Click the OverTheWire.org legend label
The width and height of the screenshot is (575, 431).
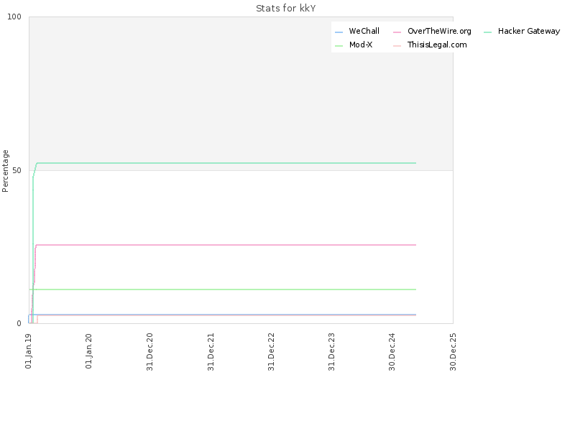(x=439, y=31)
